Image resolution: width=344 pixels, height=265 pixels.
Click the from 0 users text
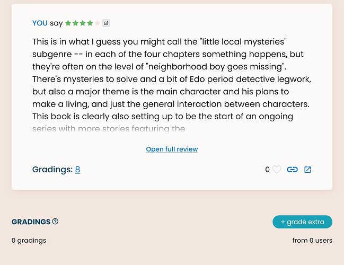(312, 241)
